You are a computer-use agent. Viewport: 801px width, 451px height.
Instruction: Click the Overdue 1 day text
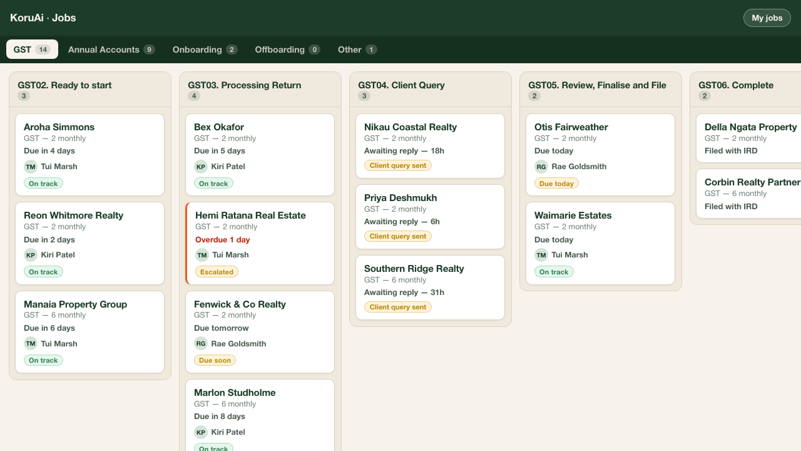223,240
